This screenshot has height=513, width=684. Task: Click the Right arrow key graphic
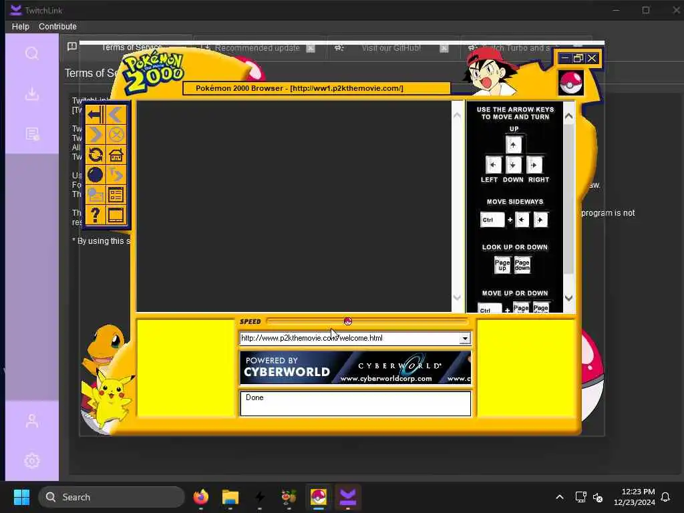(x=534, y=165)
